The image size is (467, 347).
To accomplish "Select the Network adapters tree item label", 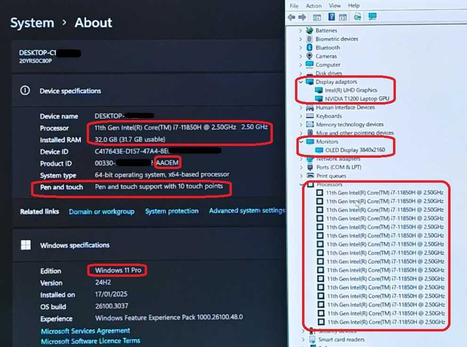I will pyautogui.click(x=338, y=159).
